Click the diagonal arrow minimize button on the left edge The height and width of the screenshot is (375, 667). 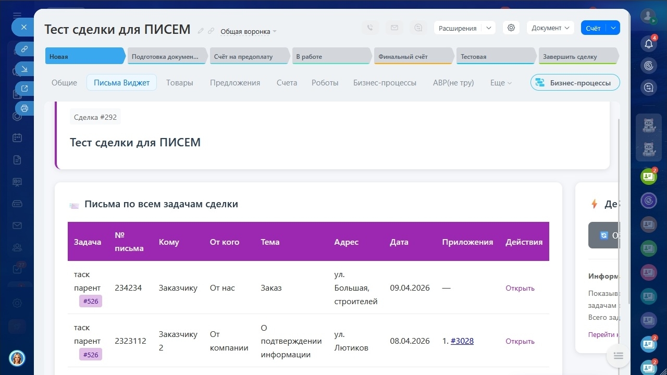pos(24,69)
